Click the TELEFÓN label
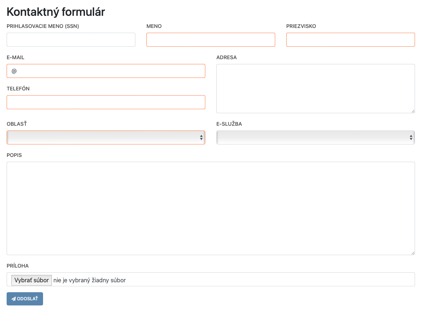The width and height of the screenshot is (422, 315). tap(18, 89)
